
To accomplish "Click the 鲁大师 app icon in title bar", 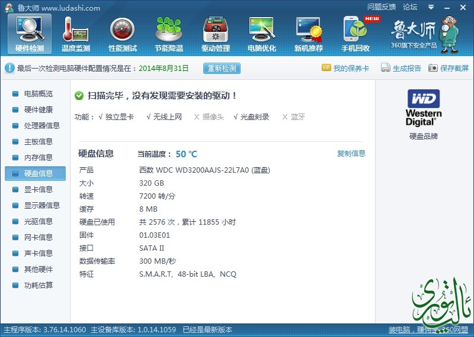I will [9, 8].
